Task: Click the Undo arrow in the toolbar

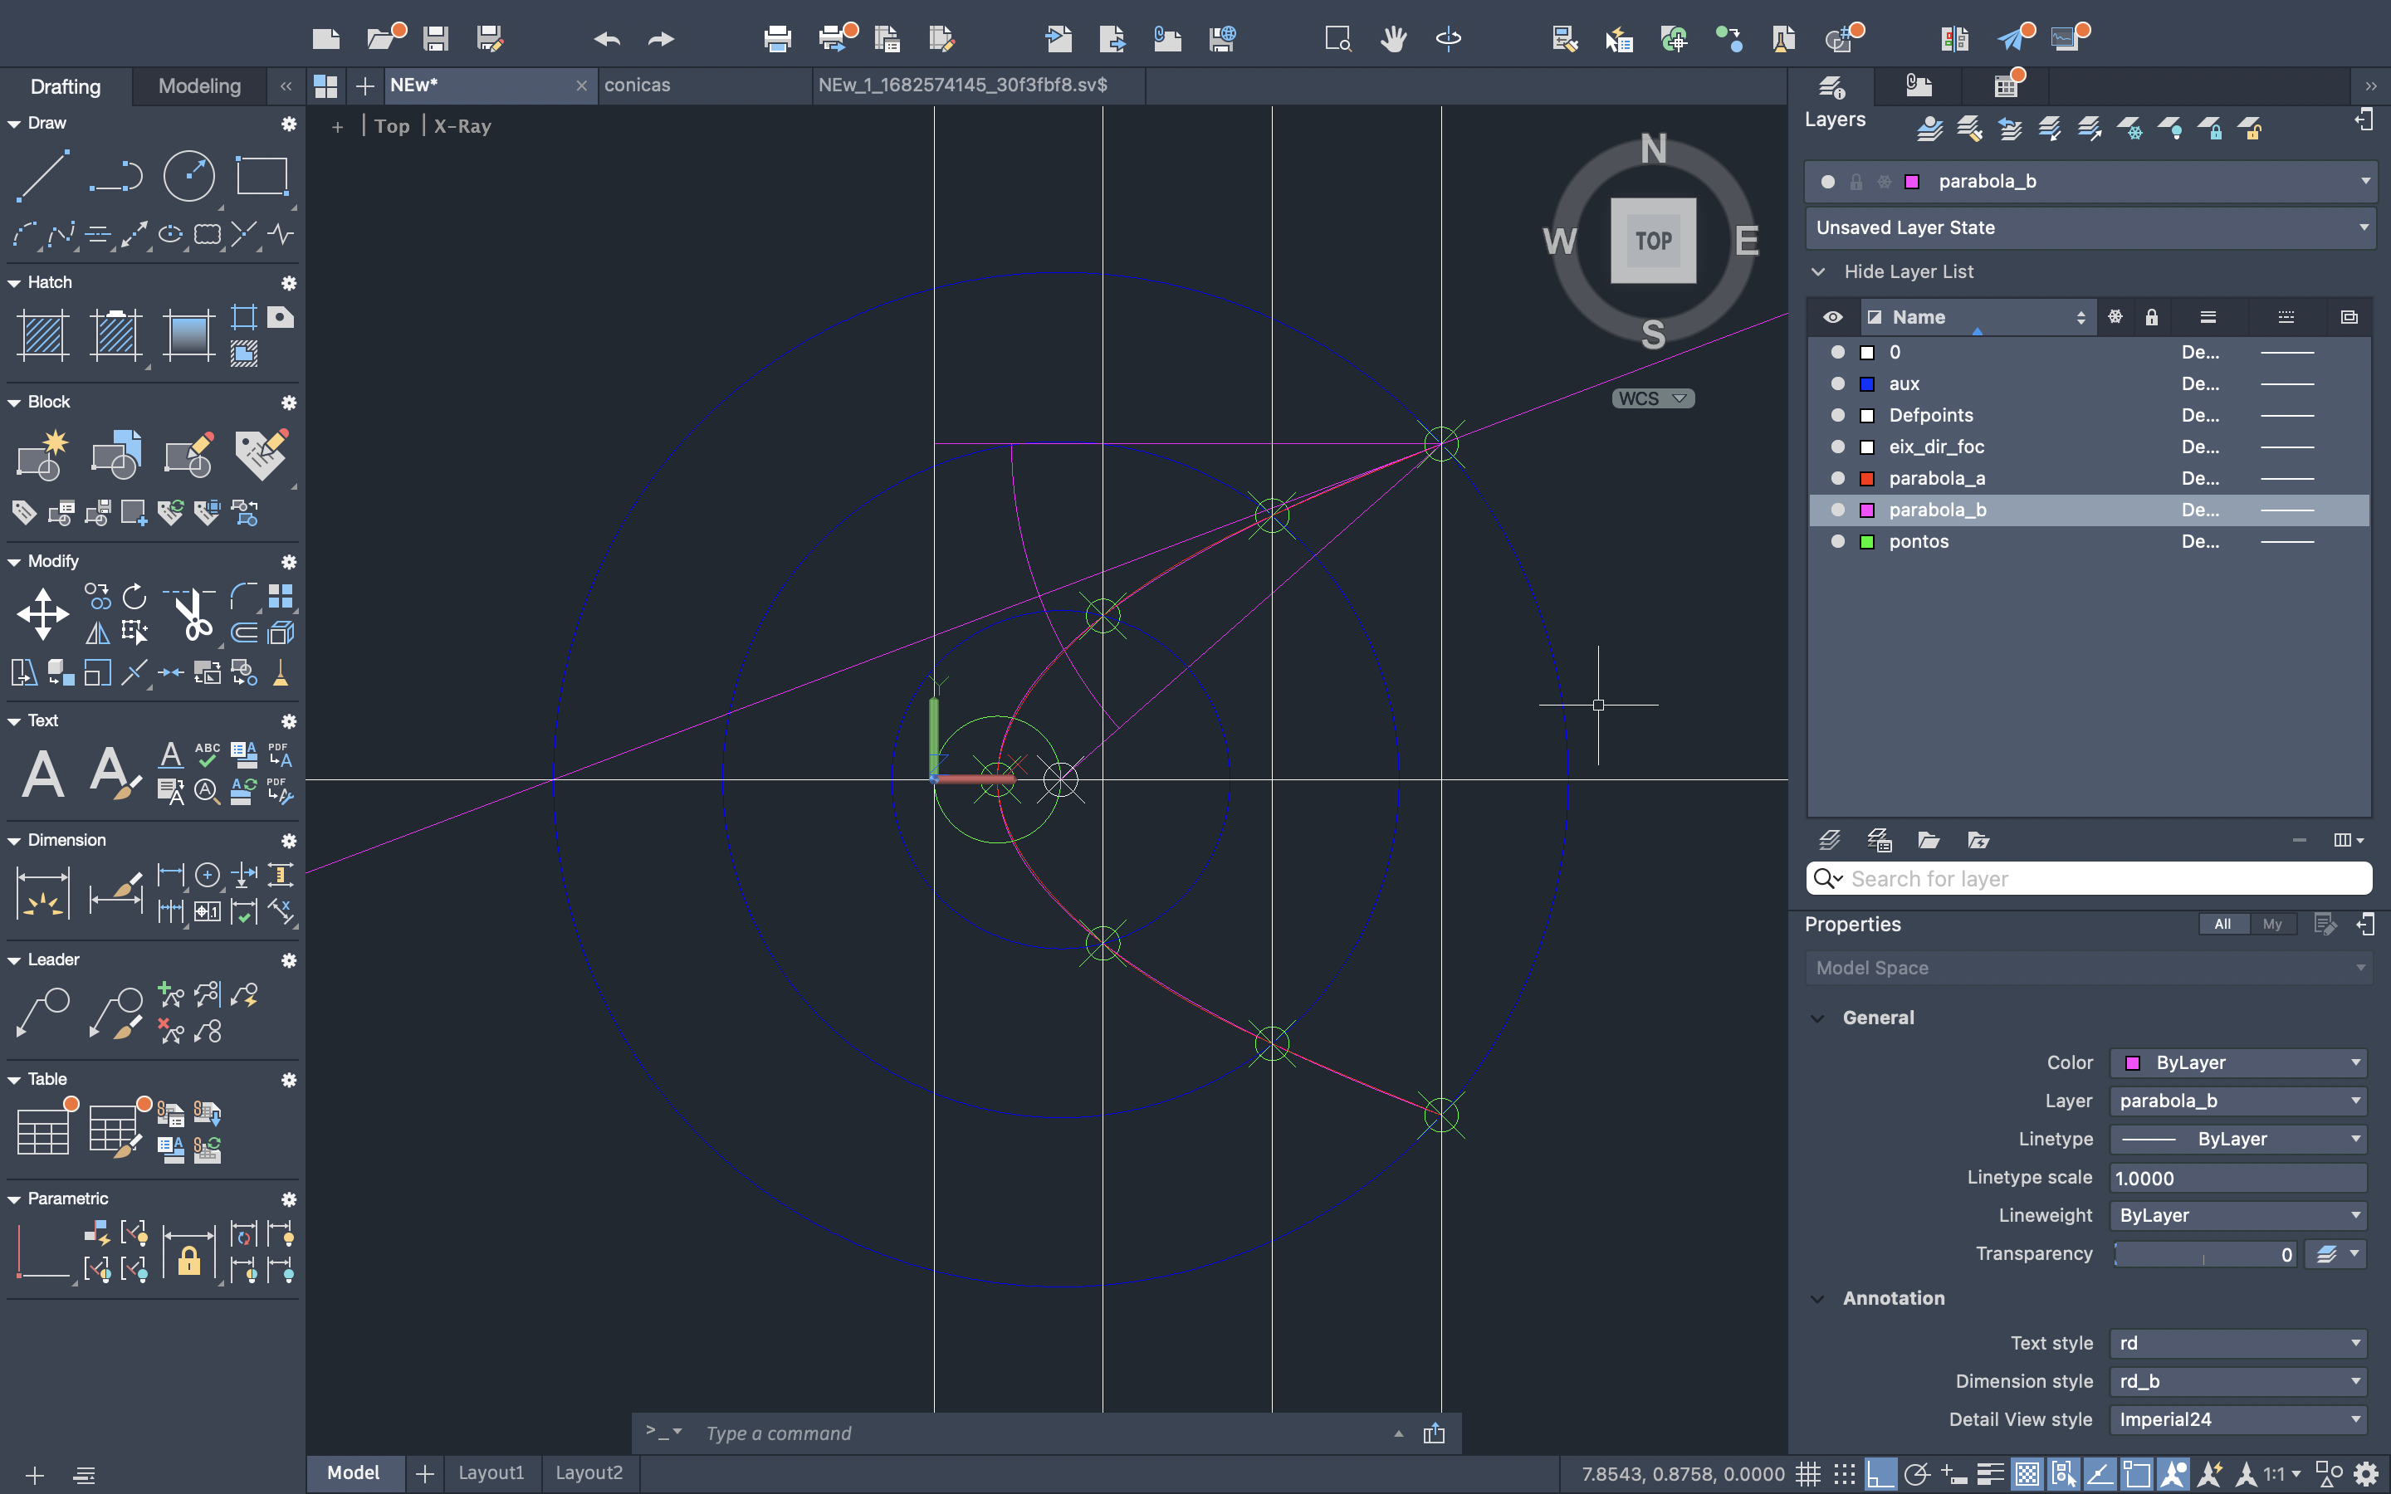Action: (x=607, y=40)
